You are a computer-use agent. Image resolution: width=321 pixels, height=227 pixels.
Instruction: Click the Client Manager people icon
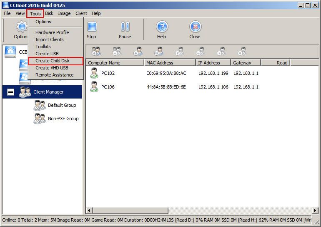tap(25, 92)
